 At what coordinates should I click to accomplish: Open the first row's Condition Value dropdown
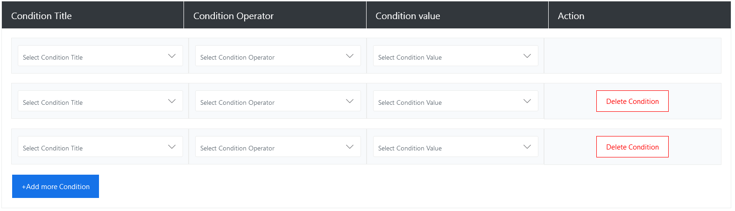click(448, 56)
